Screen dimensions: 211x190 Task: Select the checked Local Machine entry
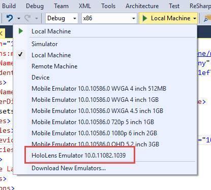coord(51,55)
